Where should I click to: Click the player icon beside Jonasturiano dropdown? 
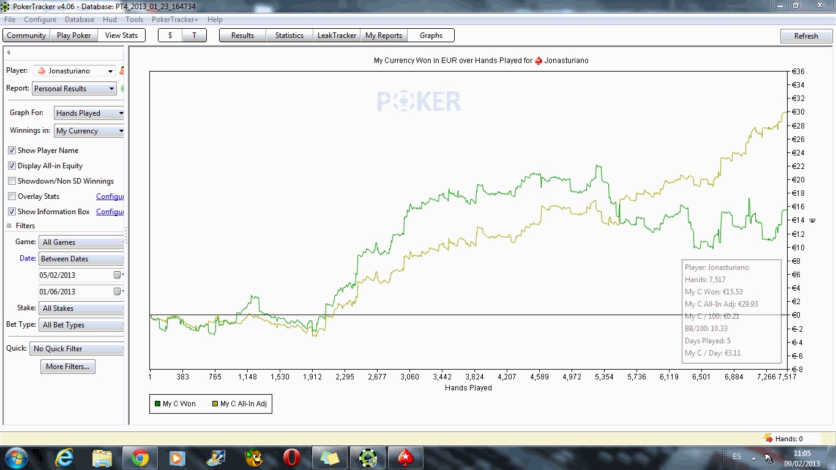point(122,71)
